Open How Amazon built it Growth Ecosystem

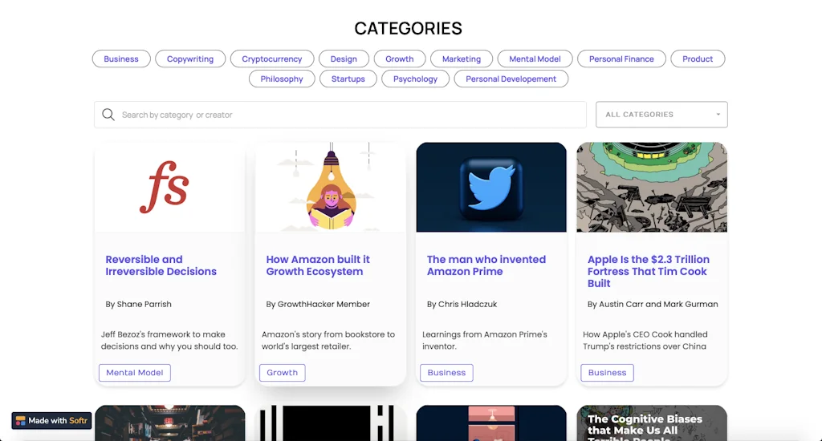point(318,265)
